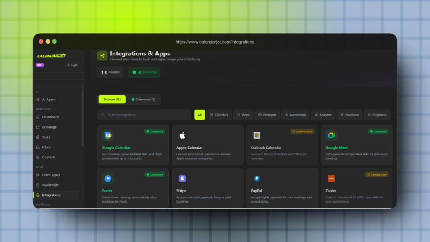The height and width of the screenshot is (242, 430).
Task: Click the Google Meet icon
Action: pyautogui.click(x=331, y=135)
